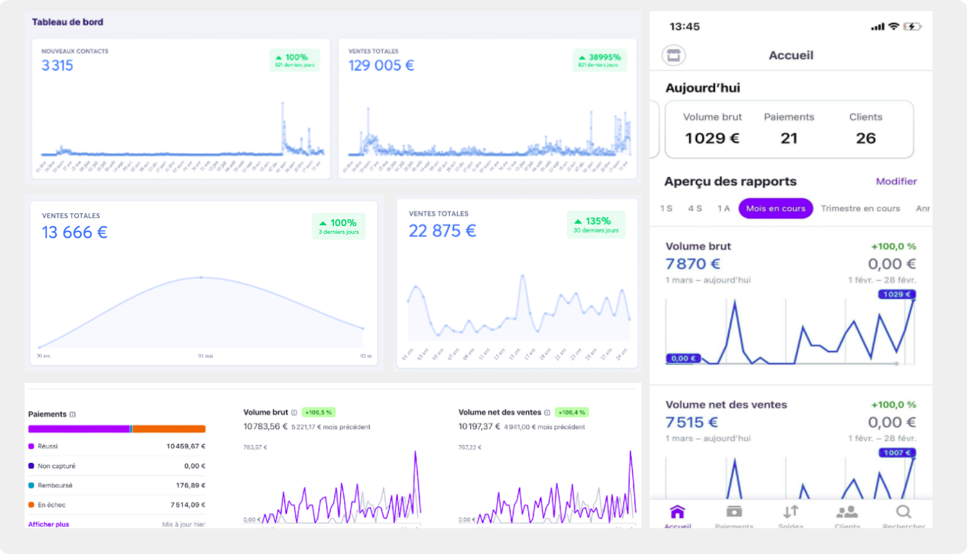The width and height of the screenshot is (967, 554).
Task: Click info icon beside Paiements heading
Action: click(x=73, y=414)
